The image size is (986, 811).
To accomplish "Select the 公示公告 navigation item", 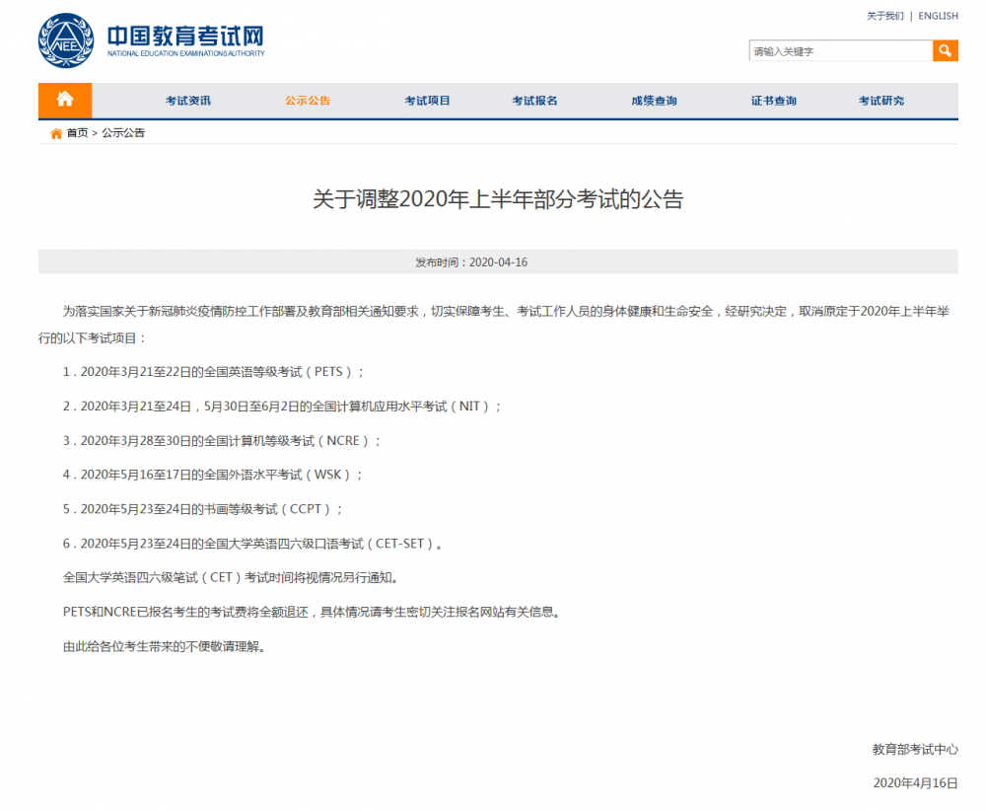I will [308, 101].
